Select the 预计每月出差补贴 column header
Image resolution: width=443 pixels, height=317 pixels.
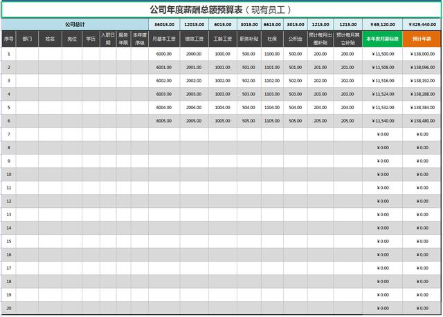[x=320, y=39]
